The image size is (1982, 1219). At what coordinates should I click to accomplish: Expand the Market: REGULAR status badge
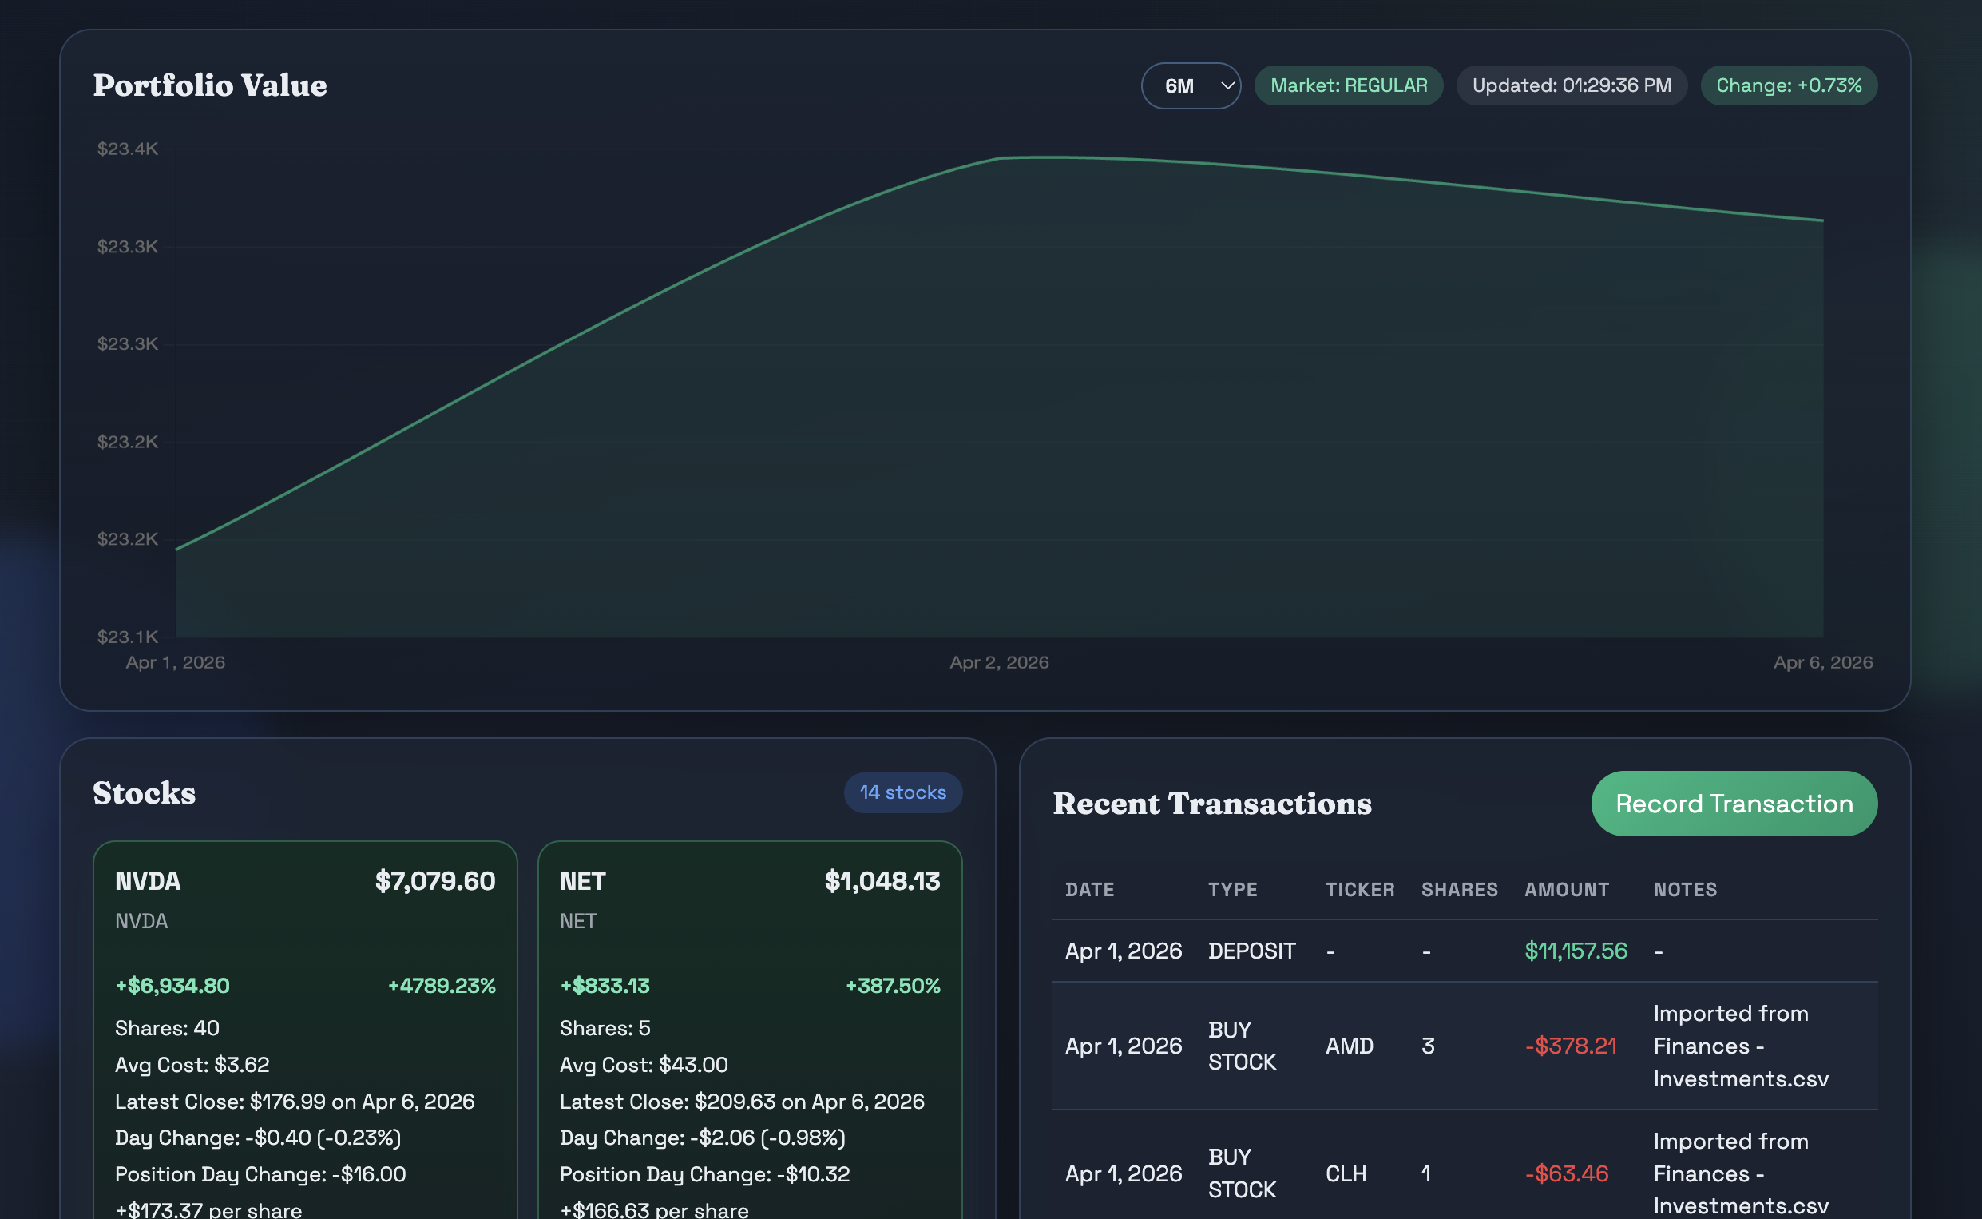(x=1348, y=85)
